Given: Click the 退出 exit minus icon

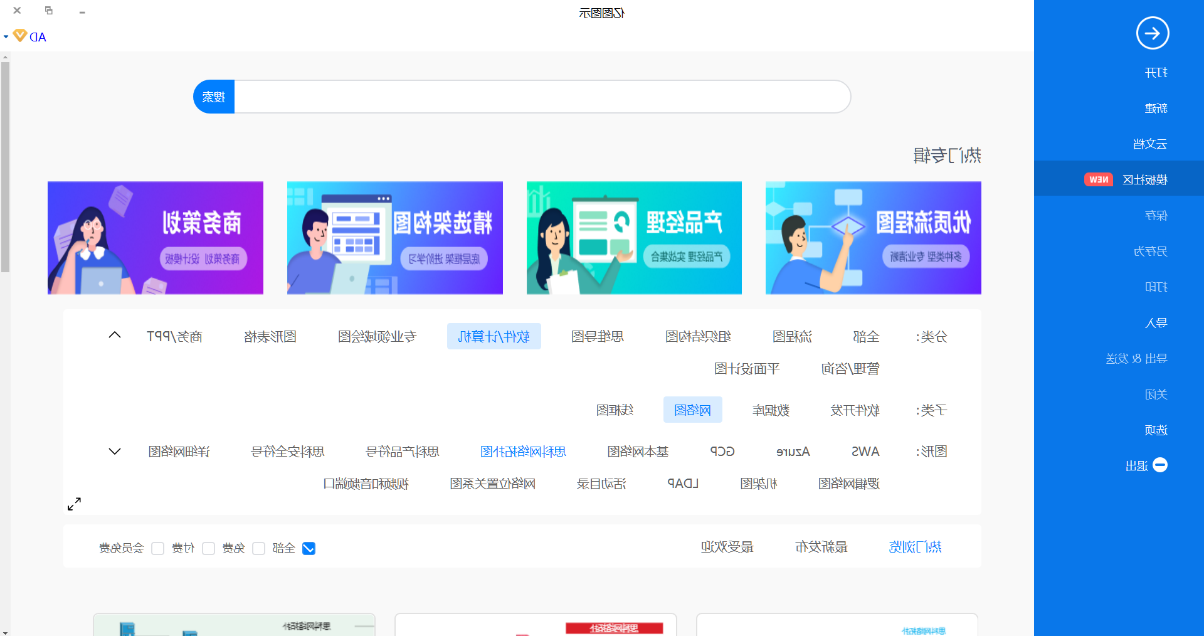Looking at the screenshot, I should [1160, 465].
